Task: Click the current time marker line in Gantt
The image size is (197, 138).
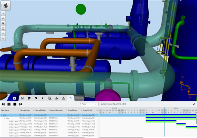Action: click(164, 122)
